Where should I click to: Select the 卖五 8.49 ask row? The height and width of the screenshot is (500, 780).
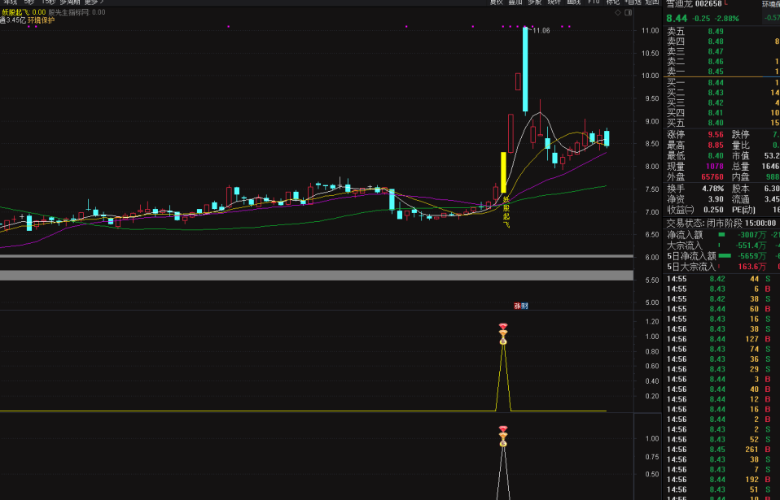pyautogui.click(x=723, y=32)
